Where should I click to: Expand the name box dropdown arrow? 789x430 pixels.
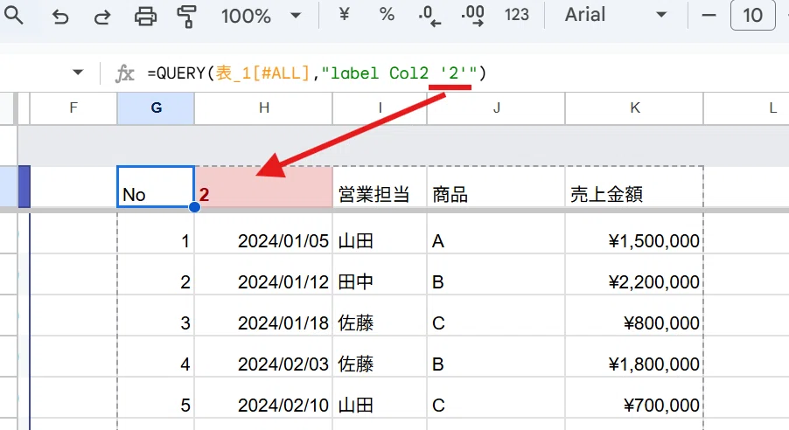(x=78, y=73)
